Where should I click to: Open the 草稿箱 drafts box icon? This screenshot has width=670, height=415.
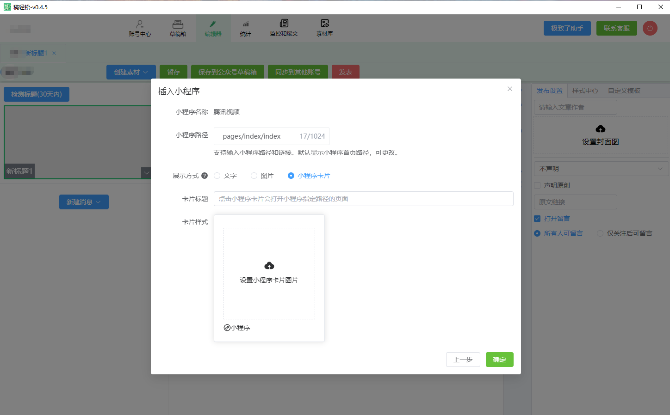click(178, 24)
